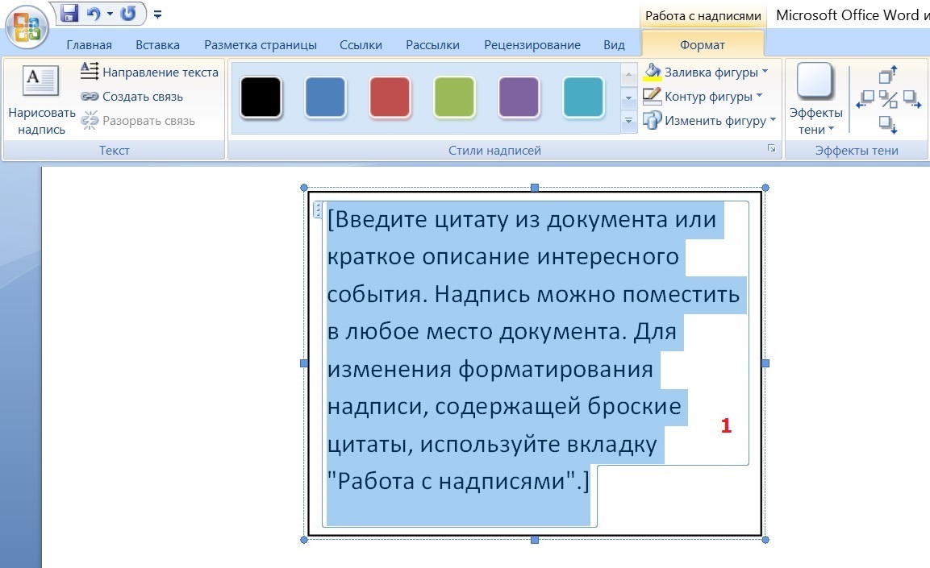Click Разорвать связь
930x568 pixels.
click(x=138, y=121)
